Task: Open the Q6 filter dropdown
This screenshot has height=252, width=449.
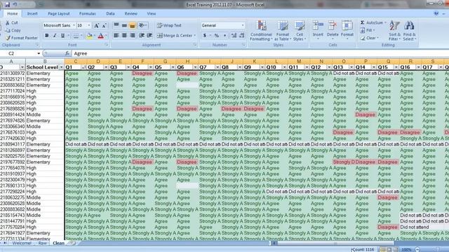Action: [195, 67]
